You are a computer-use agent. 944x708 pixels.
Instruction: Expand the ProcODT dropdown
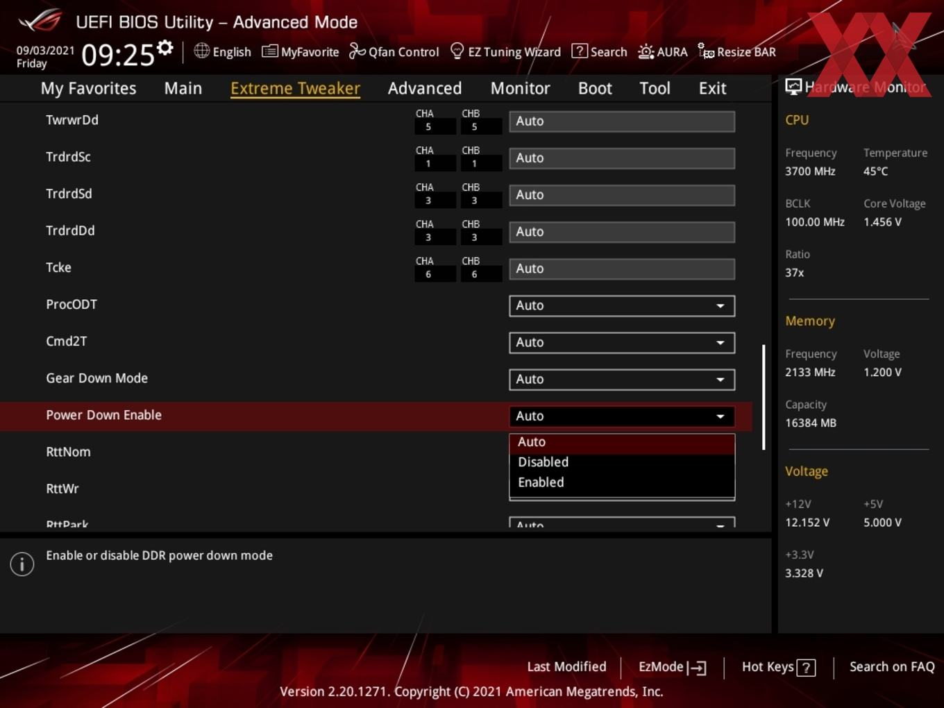pos(622,305)
